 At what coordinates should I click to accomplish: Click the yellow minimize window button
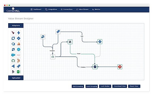[x=7, y=5]
